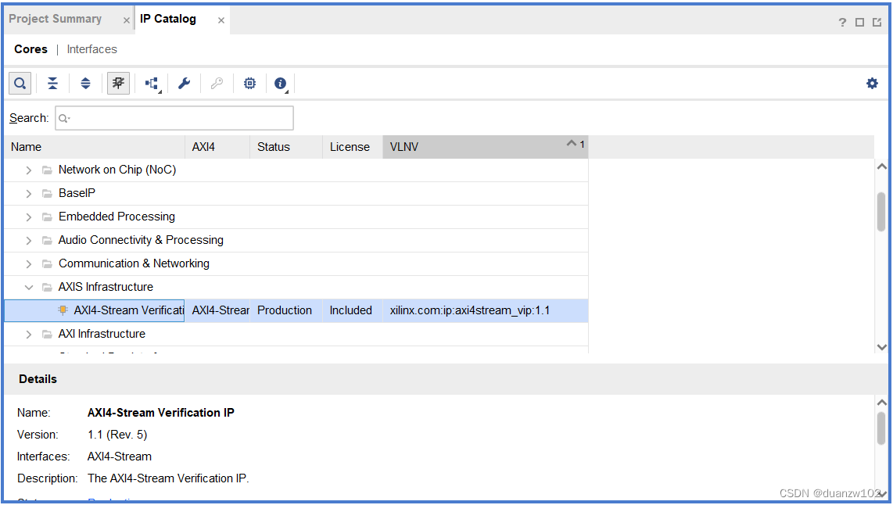Screen dimensions: 893x505
Task: Expand Audio Connectivity & Processing folder
Action: [x=28, y=240]
